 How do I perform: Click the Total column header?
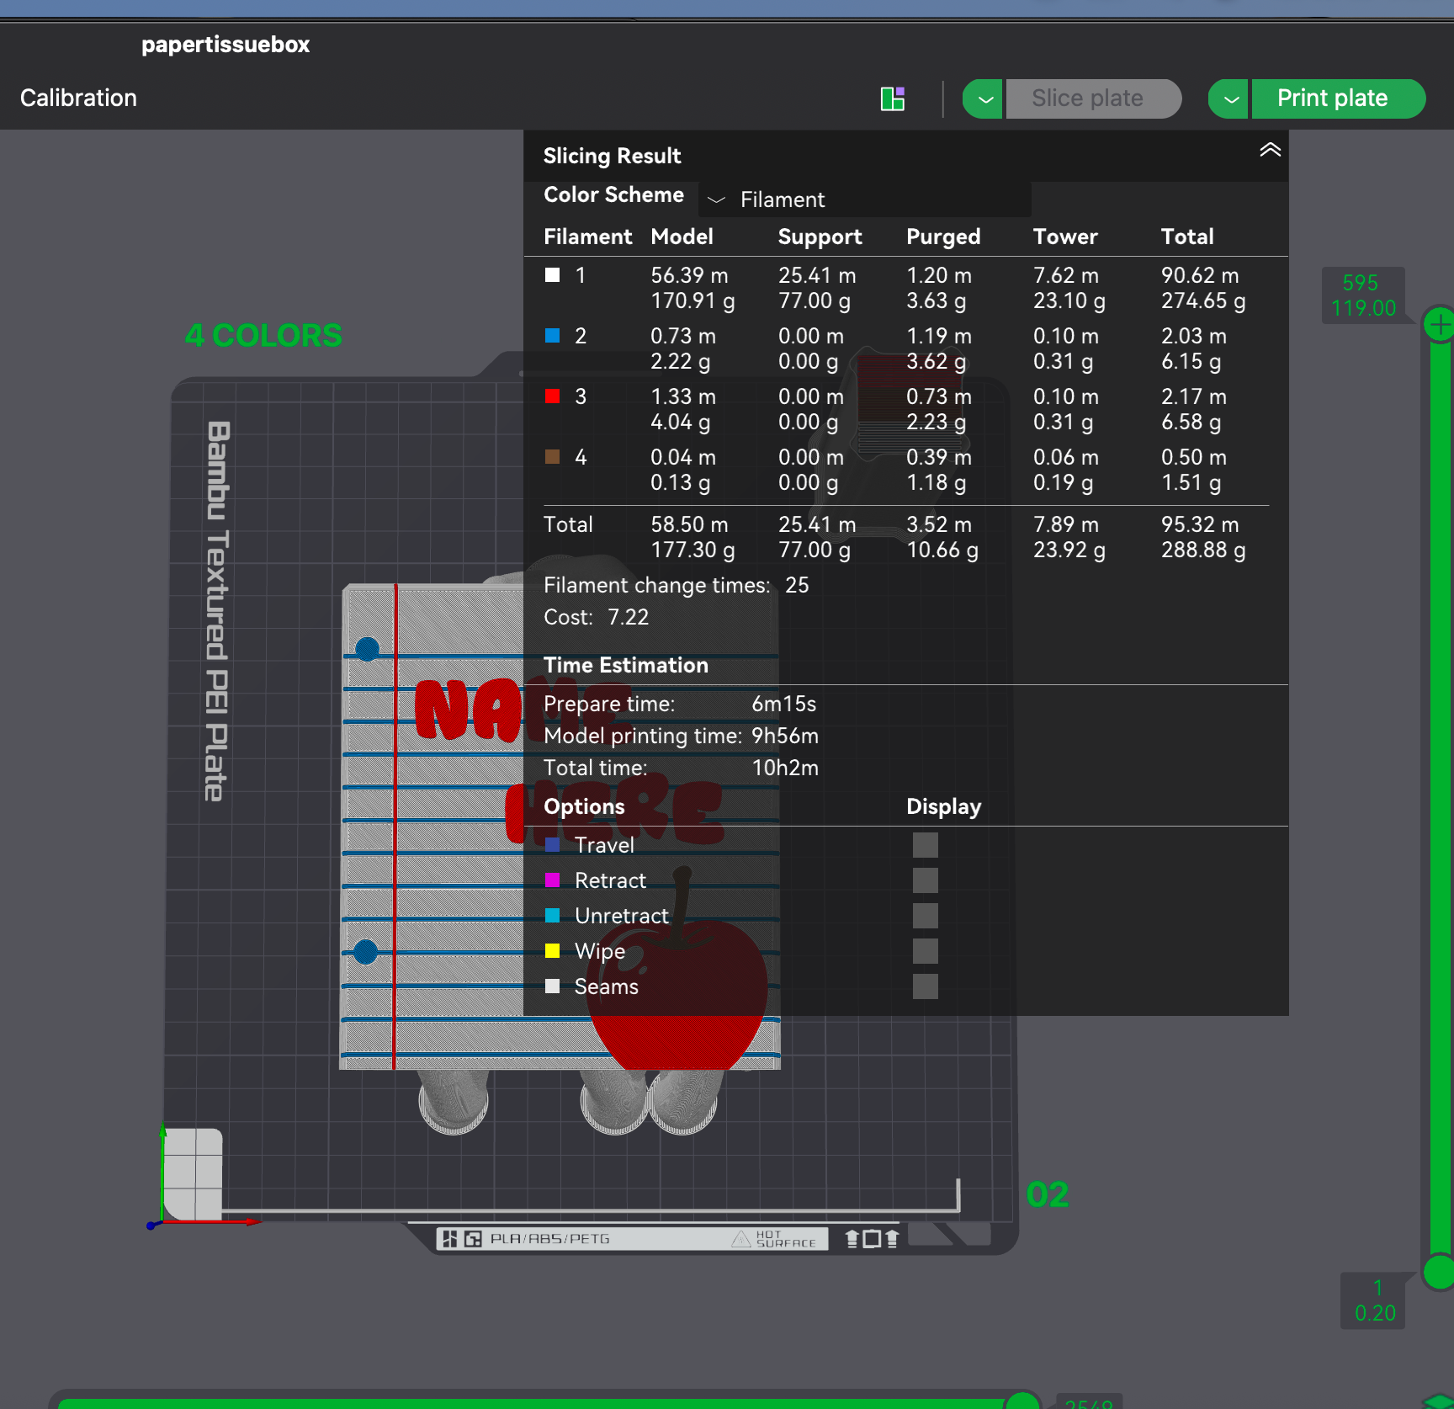[1186, 237]
